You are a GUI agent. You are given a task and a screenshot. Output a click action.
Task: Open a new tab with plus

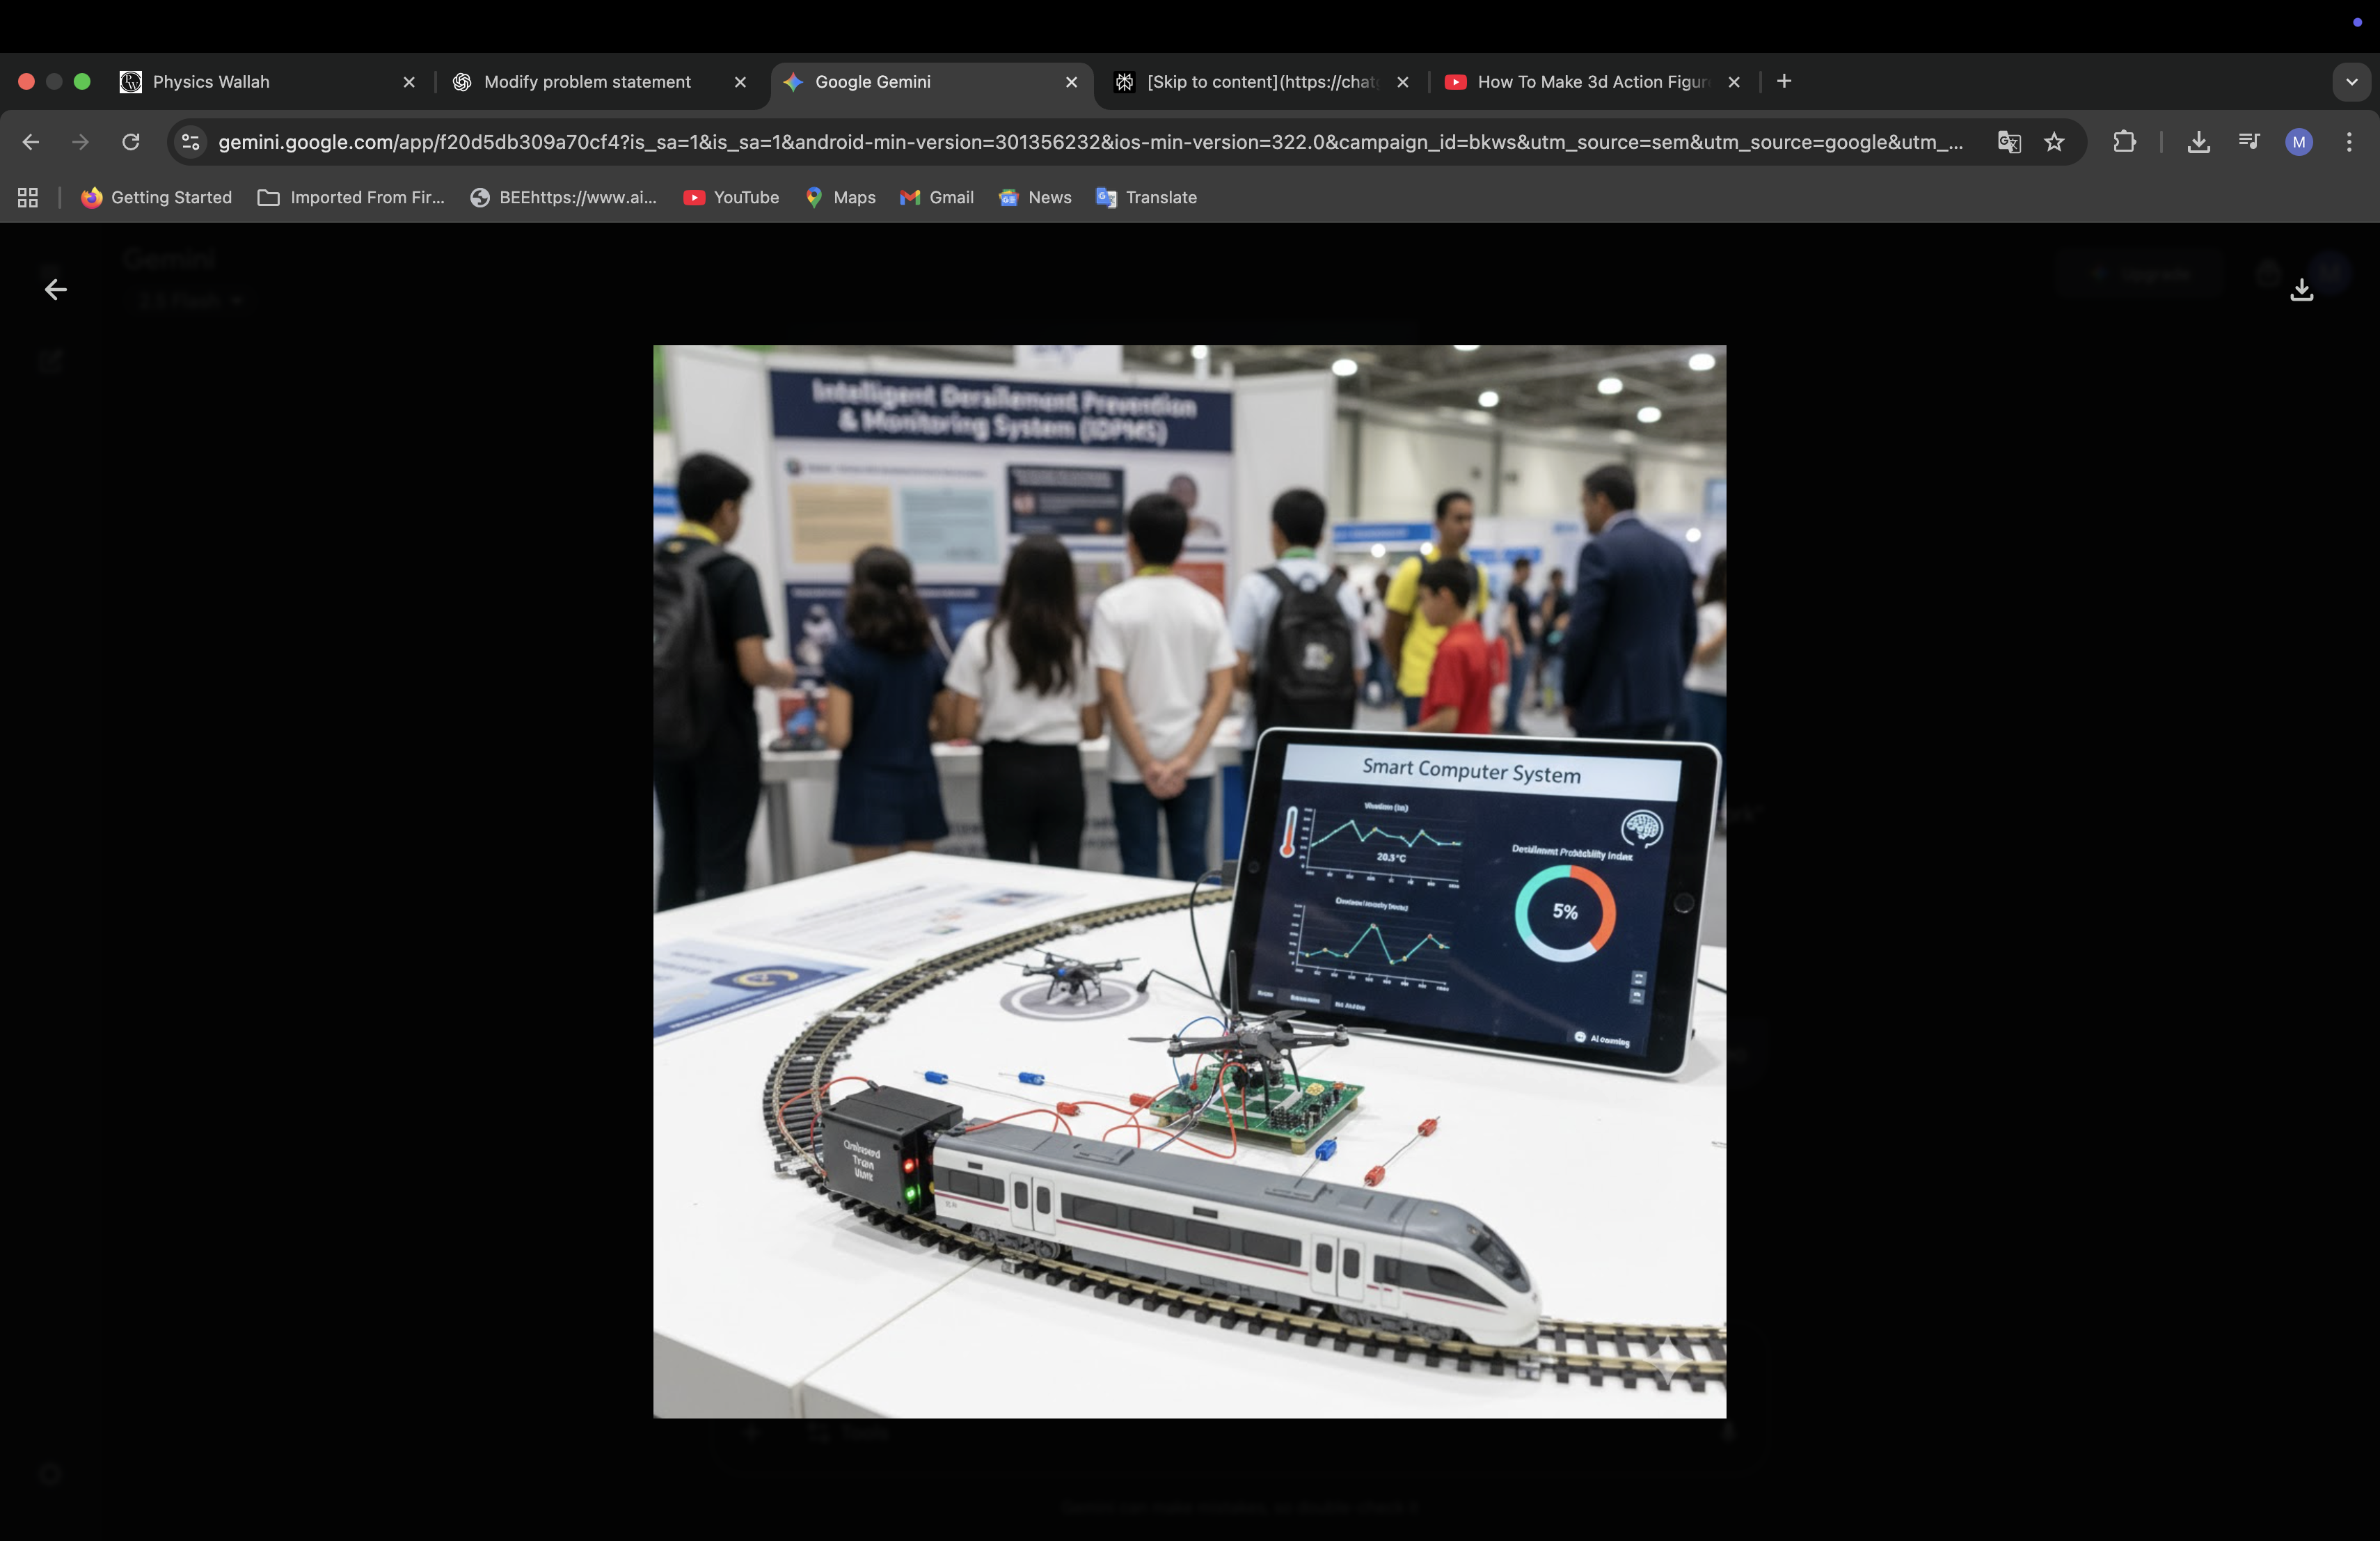[1784, 82]
